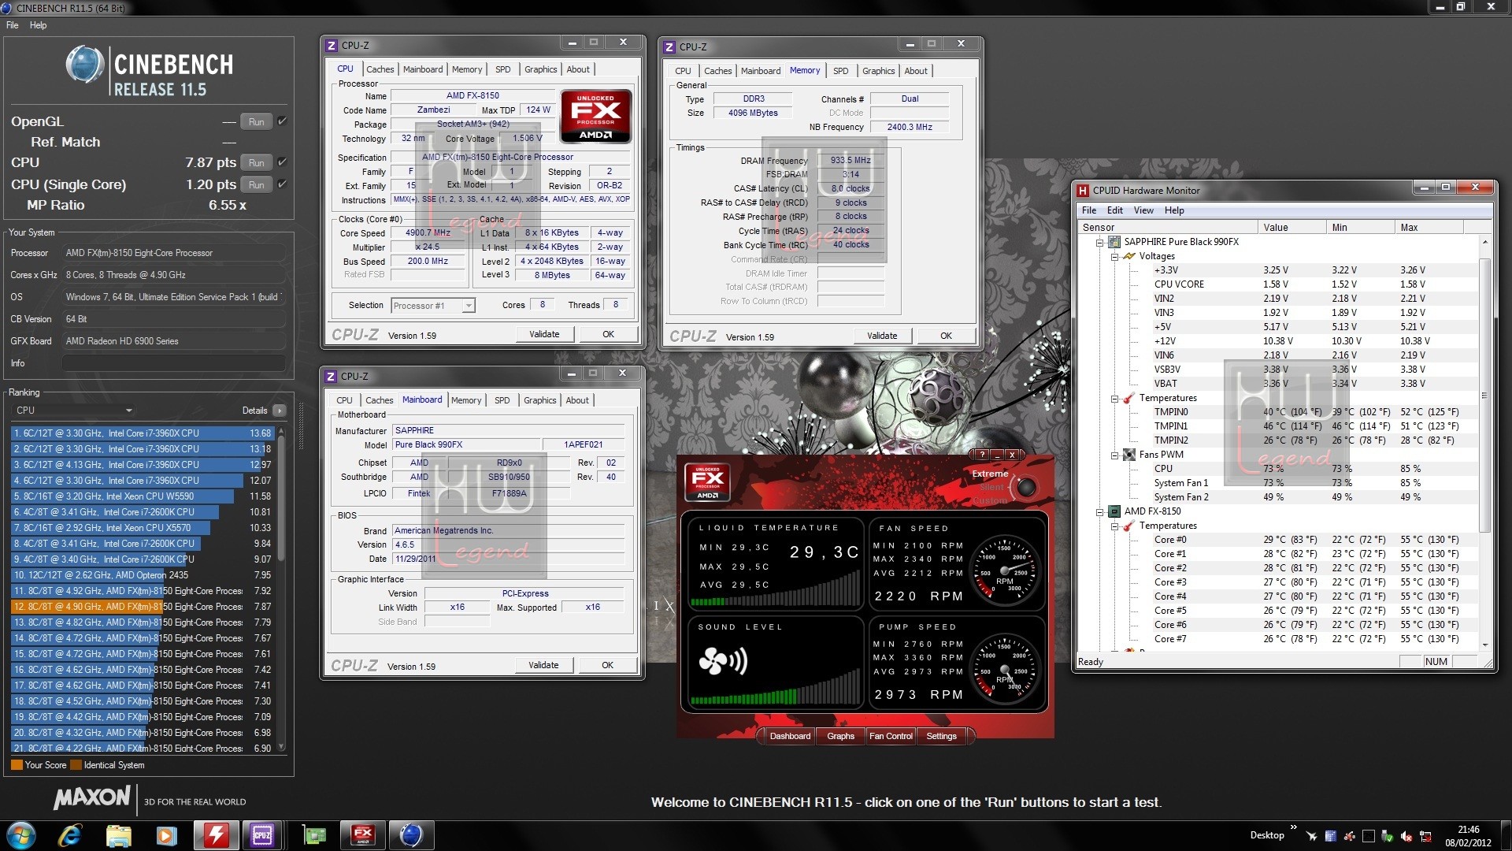1512x851 pixels.
Task: Click the Cinebench sphere logo
Action: 84,65
